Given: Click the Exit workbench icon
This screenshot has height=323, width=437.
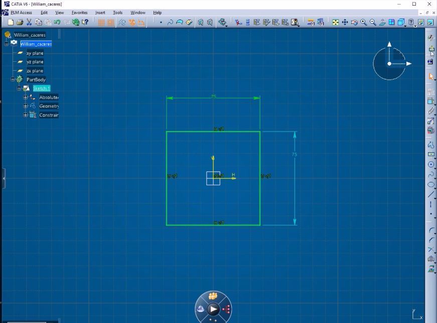Looking at the screenshot, I should tap(431, 49).
